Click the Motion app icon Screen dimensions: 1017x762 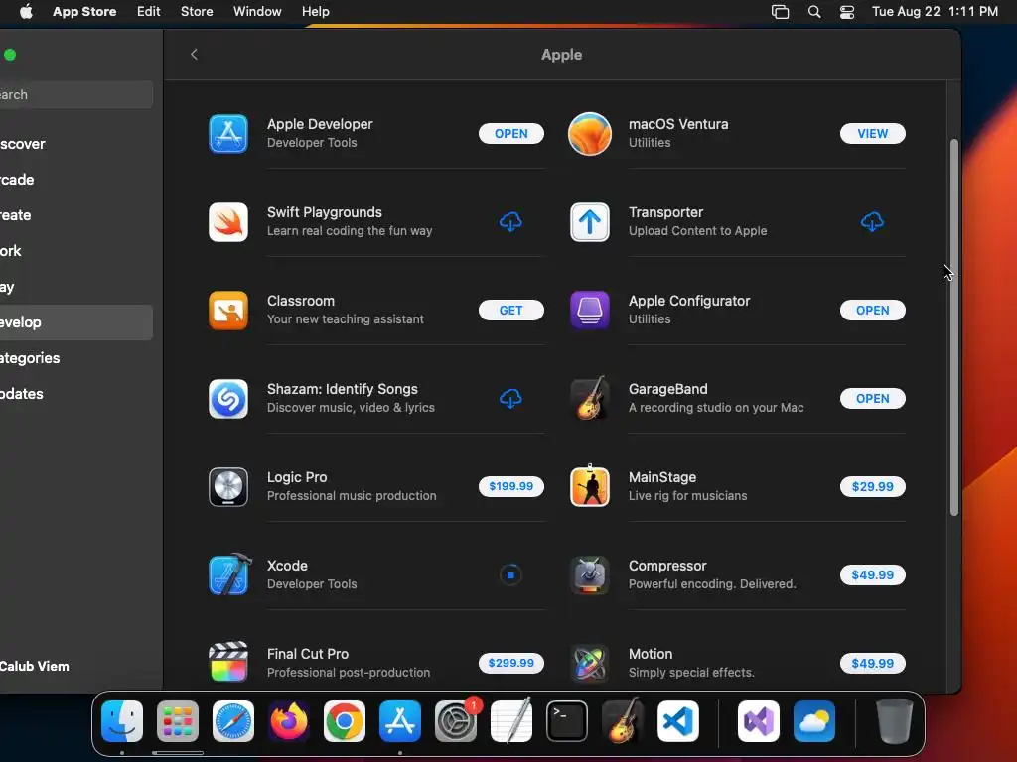pos(590,663)
